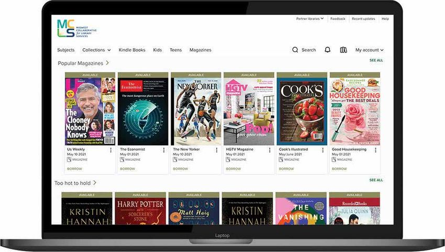Open the Teens section
The height and width of the screenshot is (252, 445).
pyautogui.click(x=176, y=50)
